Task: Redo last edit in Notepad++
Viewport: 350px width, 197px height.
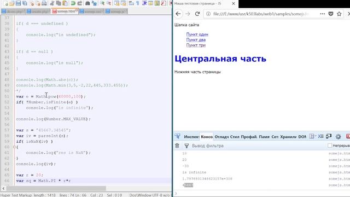Action: (79, 3)
